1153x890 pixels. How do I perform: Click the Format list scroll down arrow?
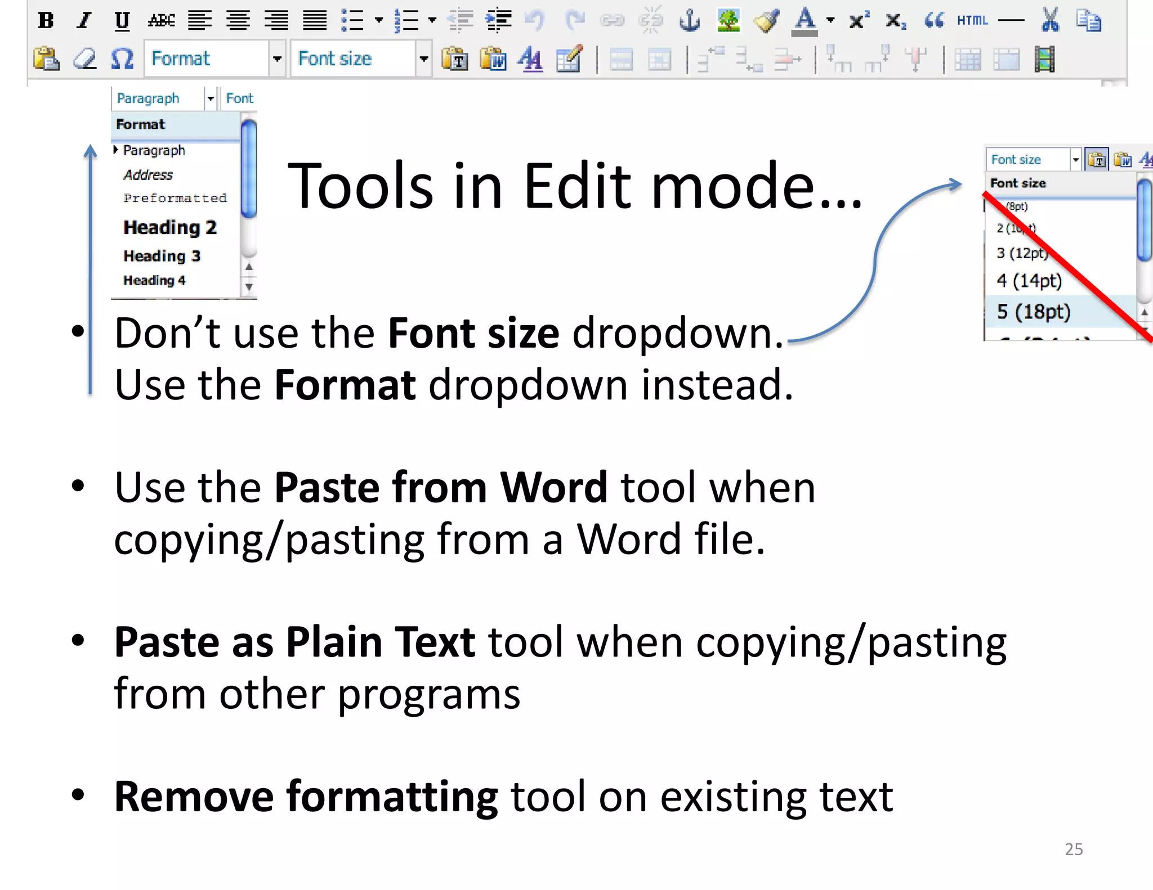[x=249, y=287]
